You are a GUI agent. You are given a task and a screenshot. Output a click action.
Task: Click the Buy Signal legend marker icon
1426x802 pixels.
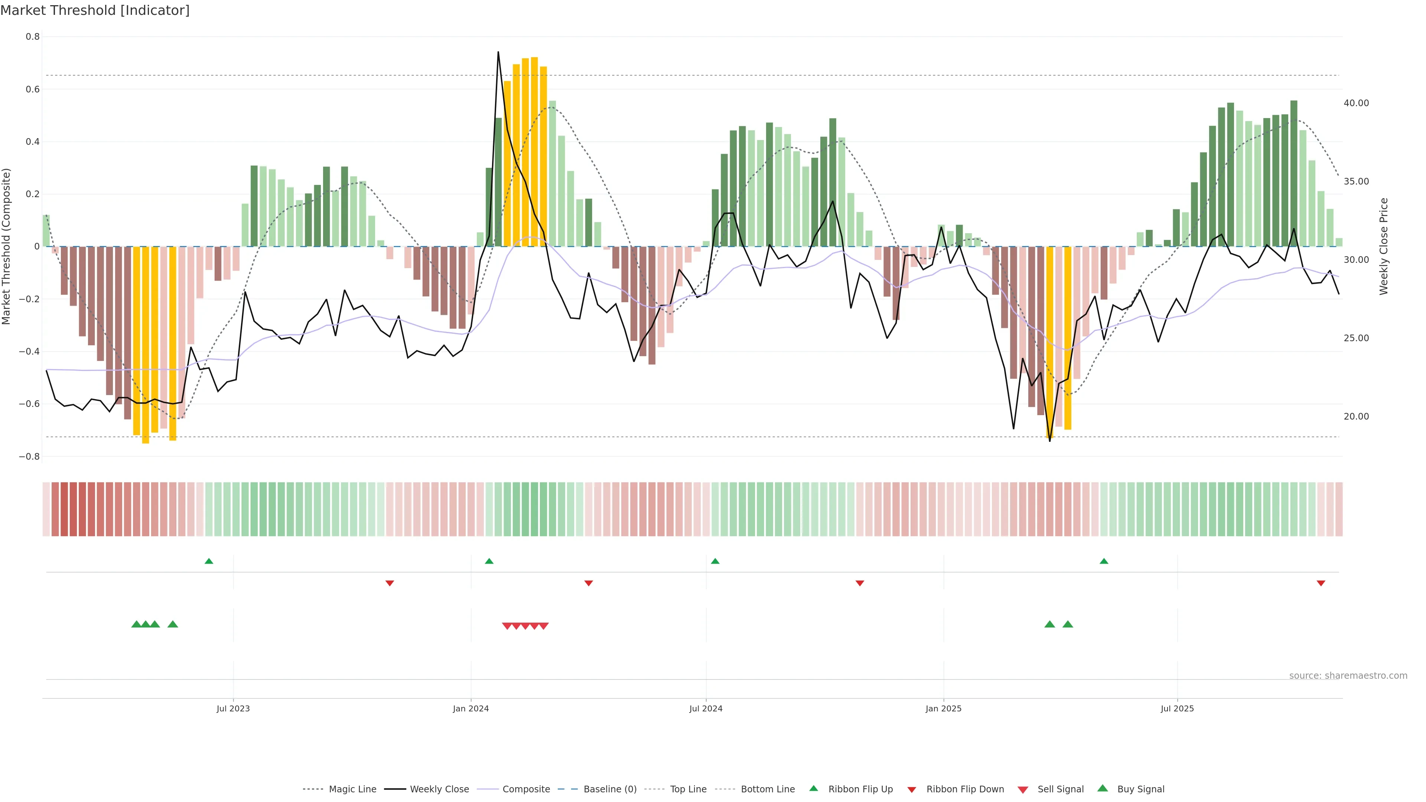1102,788
